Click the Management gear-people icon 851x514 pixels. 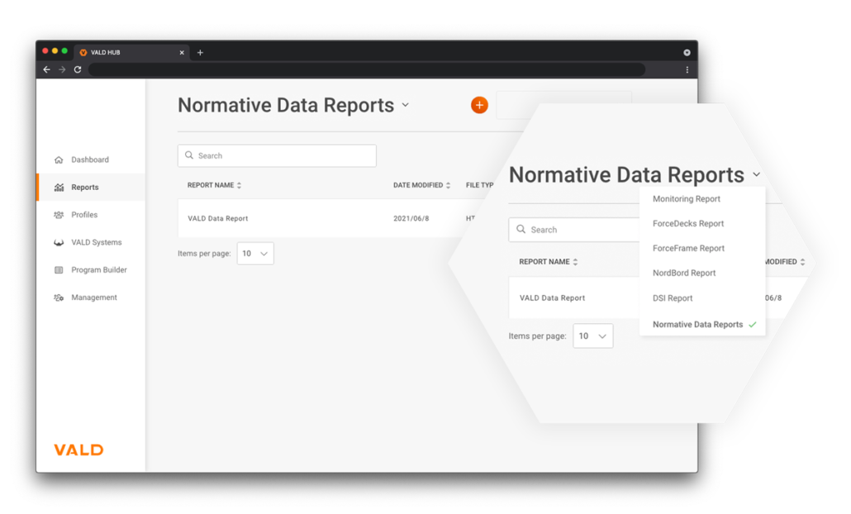tap(59, 297)
